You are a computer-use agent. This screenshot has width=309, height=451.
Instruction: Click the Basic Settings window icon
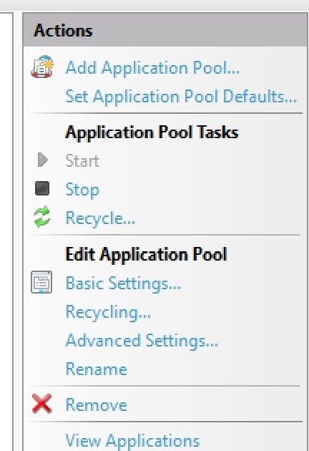pos(41,282)
